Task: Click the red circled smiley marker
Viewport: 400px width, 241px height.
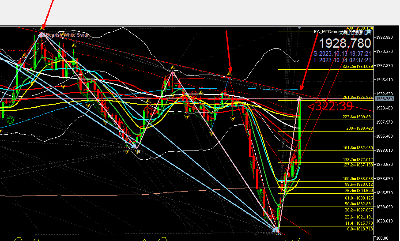Action: [x=194, y=95]
